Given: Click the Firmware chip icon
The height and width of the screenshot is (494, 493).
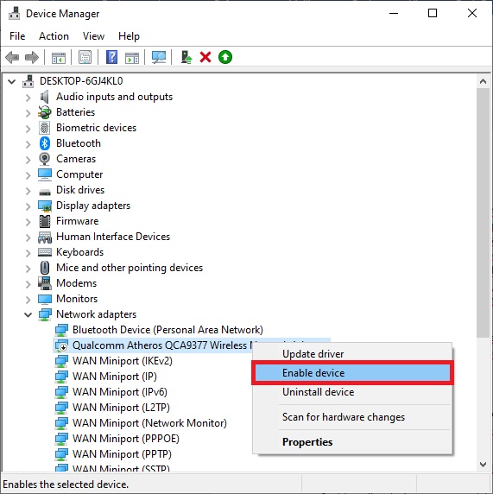Looking at the screenshot, I should 45,221.
